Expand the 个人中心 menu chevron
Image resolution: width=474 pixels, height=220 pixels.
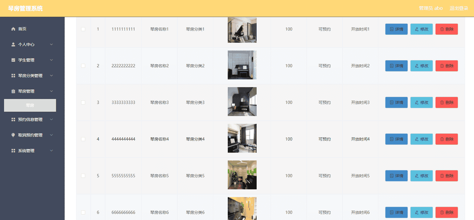pyautogui.click(x=51, y=44)
